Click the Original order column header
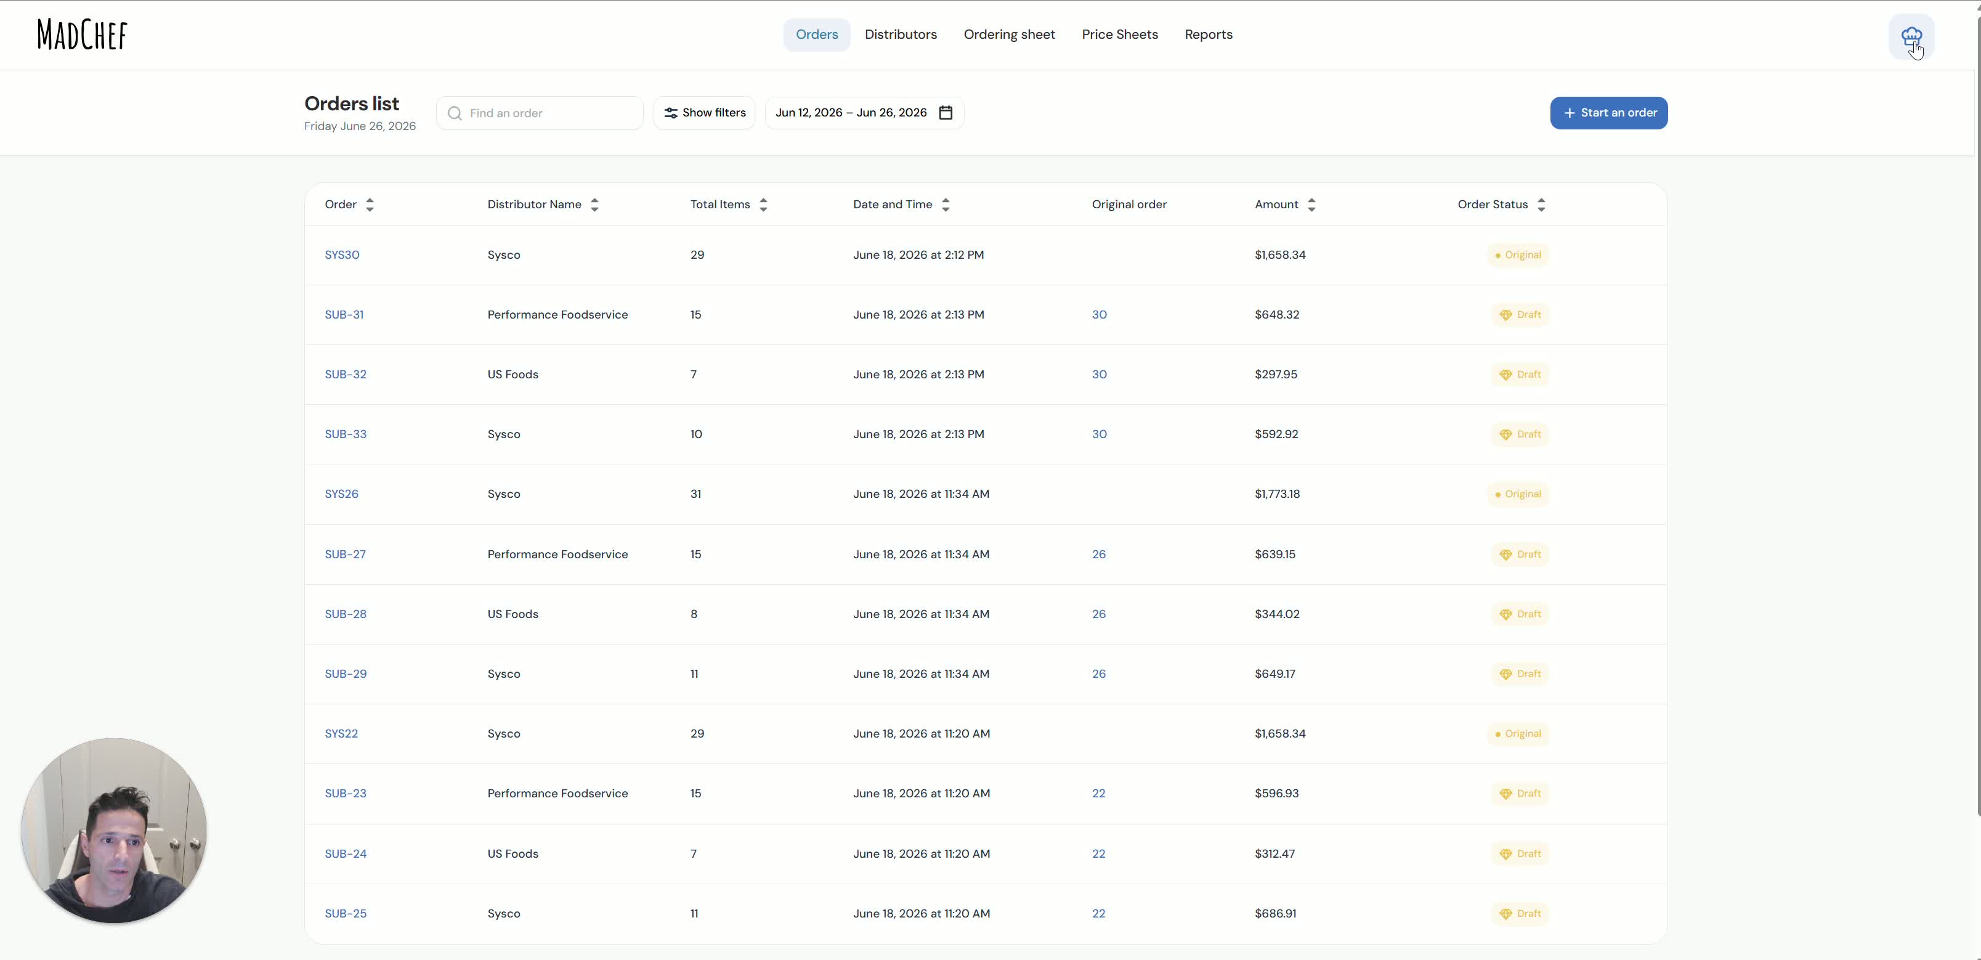The width and height of the screenshot is (1981, 960). click(1129, 205)
